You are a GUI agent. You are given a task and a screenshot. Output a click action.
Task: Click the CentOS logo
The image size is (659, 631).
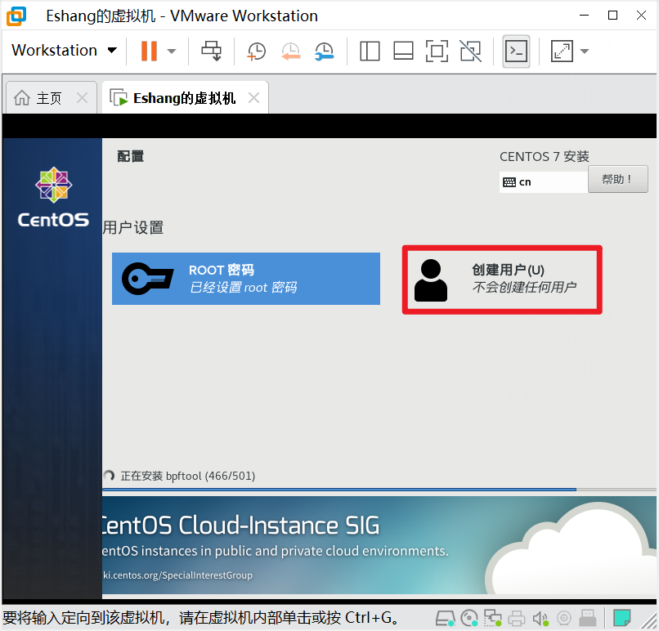[x=53, y=198]
